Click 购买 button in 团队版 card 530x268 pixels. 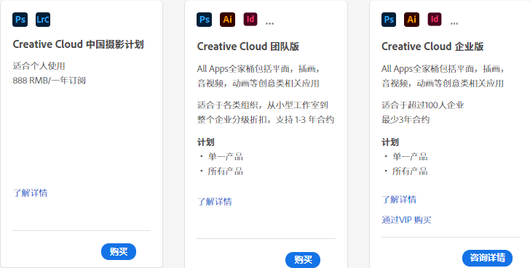[303, 259]
